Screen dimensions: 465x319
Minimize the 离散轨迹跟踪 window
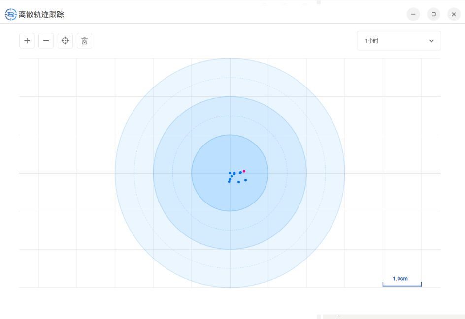point(413,14)
